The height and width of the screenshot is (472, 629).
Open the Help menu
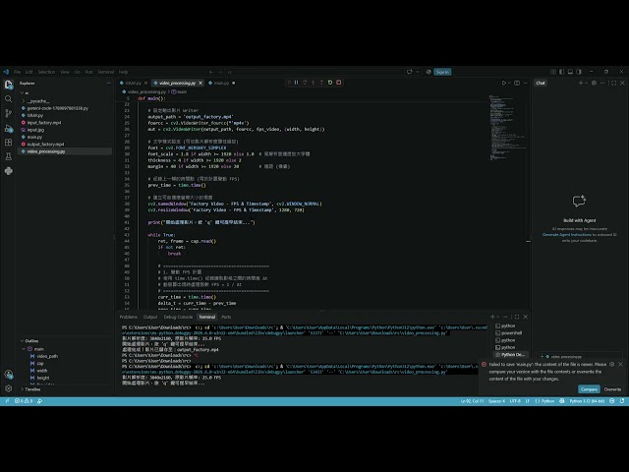(123, 72)
